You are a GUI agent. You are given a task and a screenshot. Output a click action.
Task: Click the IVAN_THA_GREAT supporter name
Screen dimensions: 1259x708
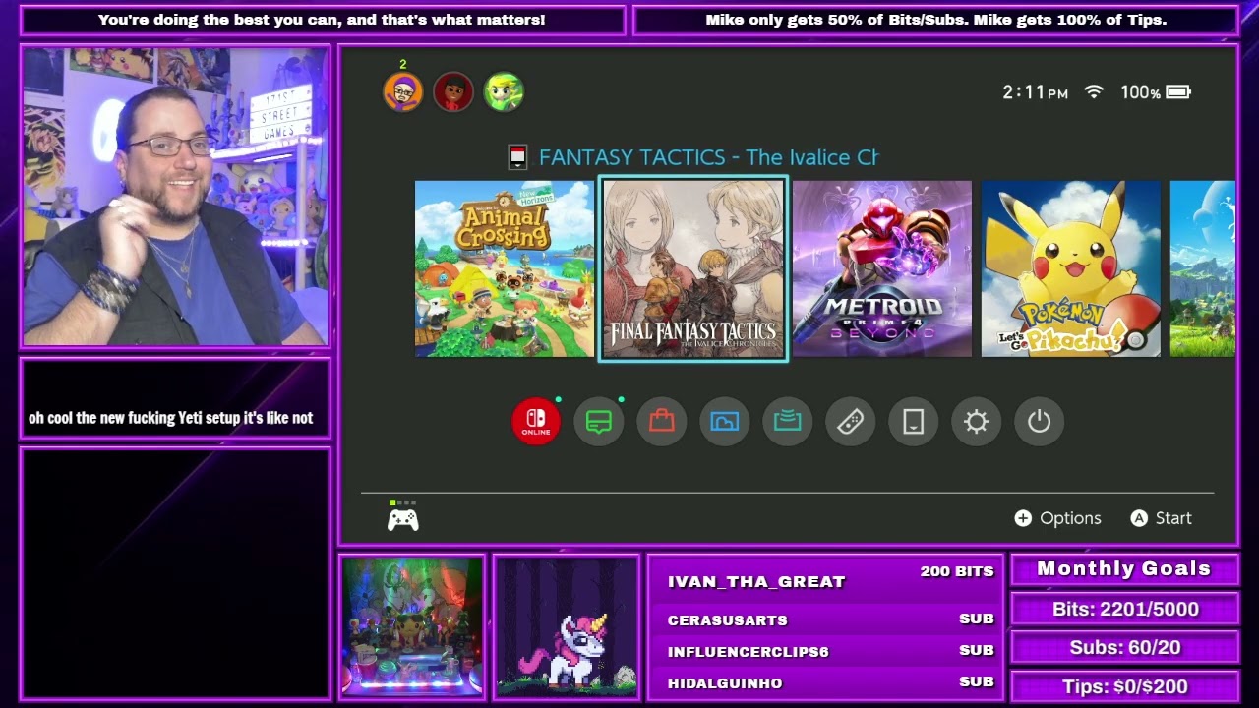pyautogui.click(x=756, y=582)
